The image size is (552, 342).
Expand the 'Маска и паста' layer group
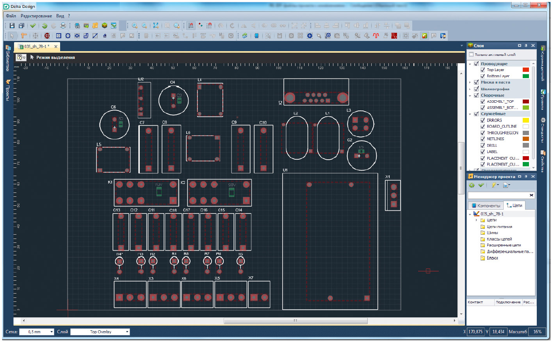point(470,82)
